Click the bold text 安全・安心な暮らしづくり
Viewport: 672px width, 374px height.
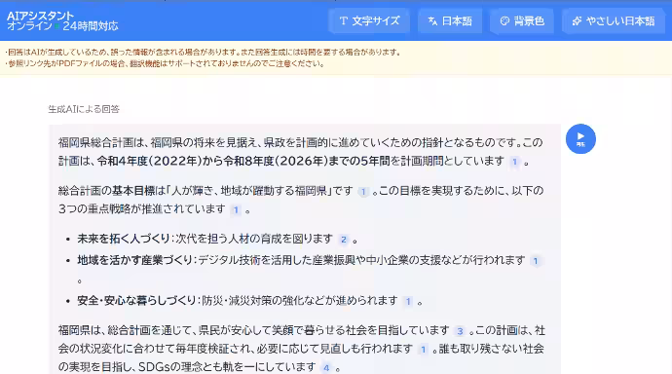(136, 301)
